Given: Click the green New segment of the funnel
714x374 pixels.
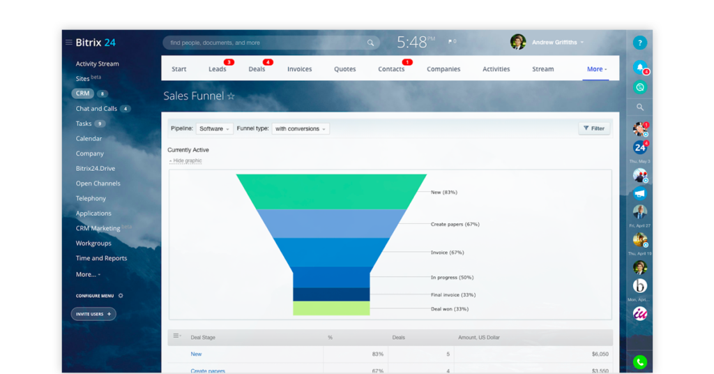Looking at the screenshot, I should pos(331,191).
